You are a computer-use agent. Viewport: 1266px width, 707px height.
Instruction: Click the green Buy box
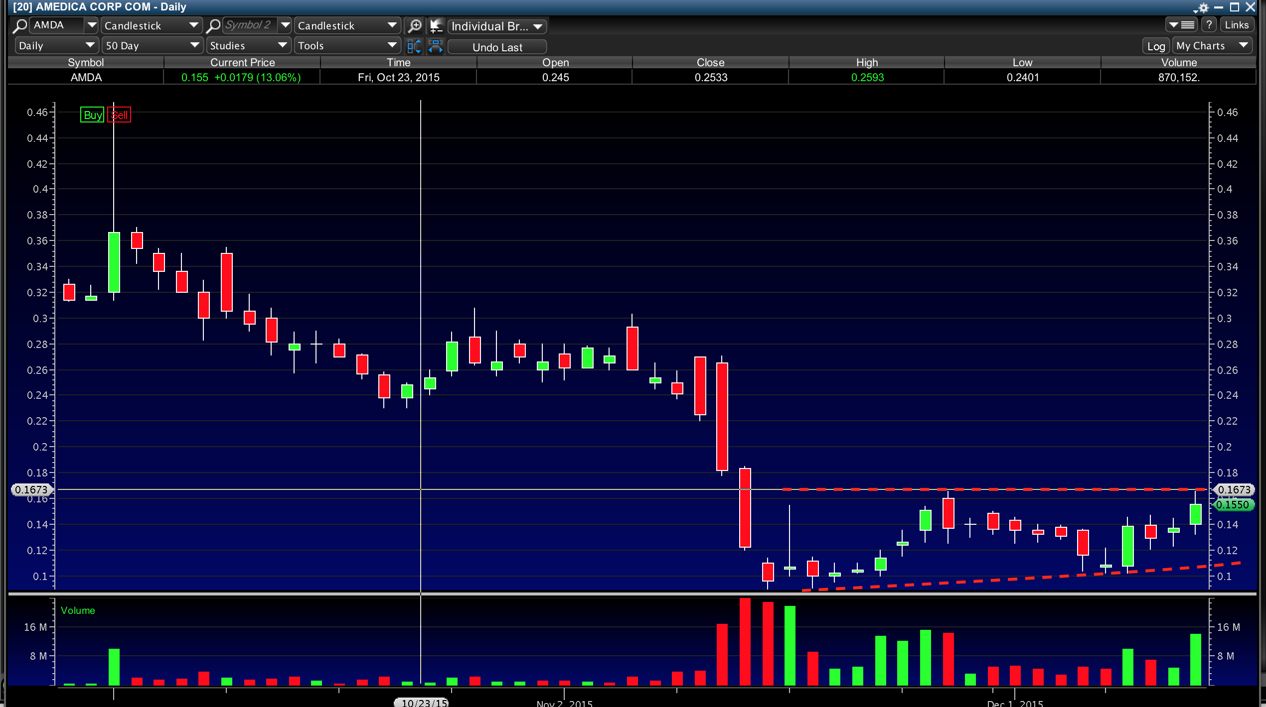(92, 115)
